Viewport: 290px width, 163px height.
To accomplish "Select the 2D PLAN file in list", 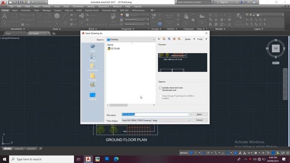I will (114, 48).
